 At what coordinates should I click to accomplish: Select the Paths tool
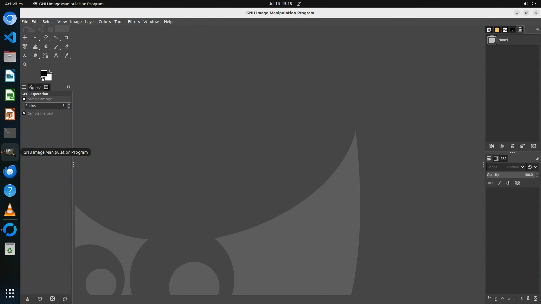pyautogui.click(x=46, y=56)
